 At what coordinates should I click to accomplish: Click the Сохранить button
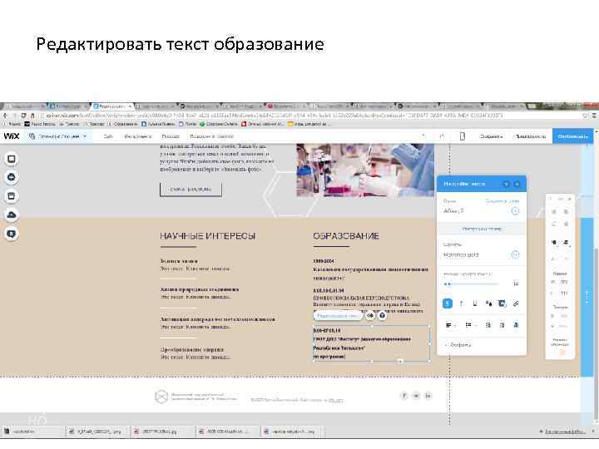(492, 136)
